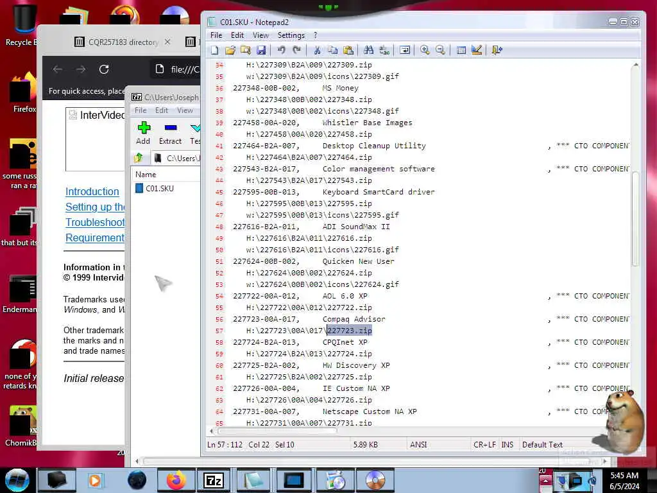Click the INS status bar entry
Image resolution: width=657 pixels, height=493 pixels.
click(507, 444)
